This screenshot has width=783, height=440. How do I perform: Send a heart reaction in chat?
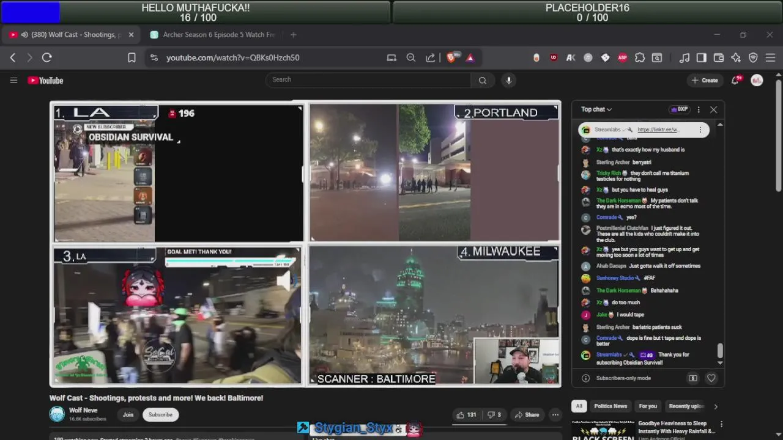711,378
